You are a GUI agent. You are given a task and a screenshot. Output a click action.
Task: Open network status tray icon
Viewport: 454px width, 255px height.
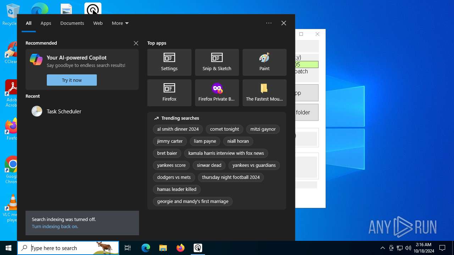click(400, 248)
